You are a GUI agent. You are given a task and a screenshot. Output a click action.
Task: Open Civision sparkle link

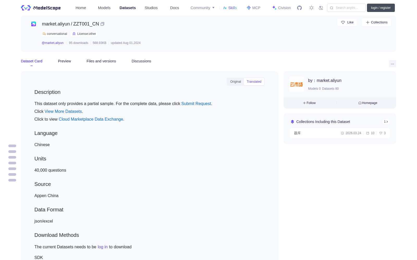[x=281, y=8]
